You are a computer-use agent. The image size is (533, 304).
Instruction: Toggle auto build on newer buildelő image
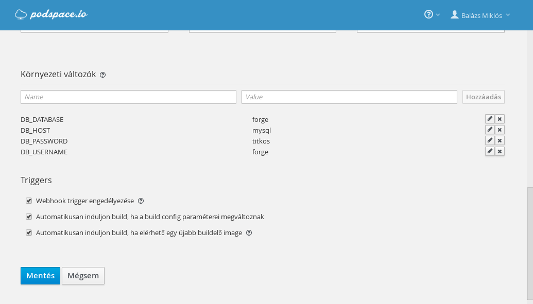tap(29, 233)
